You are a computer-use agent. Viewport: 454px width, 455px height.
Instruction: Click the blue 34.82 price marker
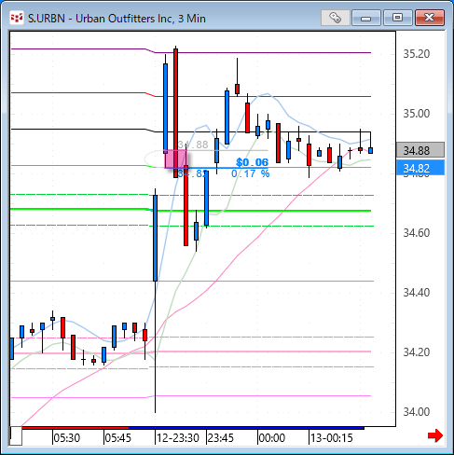coord(420,168)
